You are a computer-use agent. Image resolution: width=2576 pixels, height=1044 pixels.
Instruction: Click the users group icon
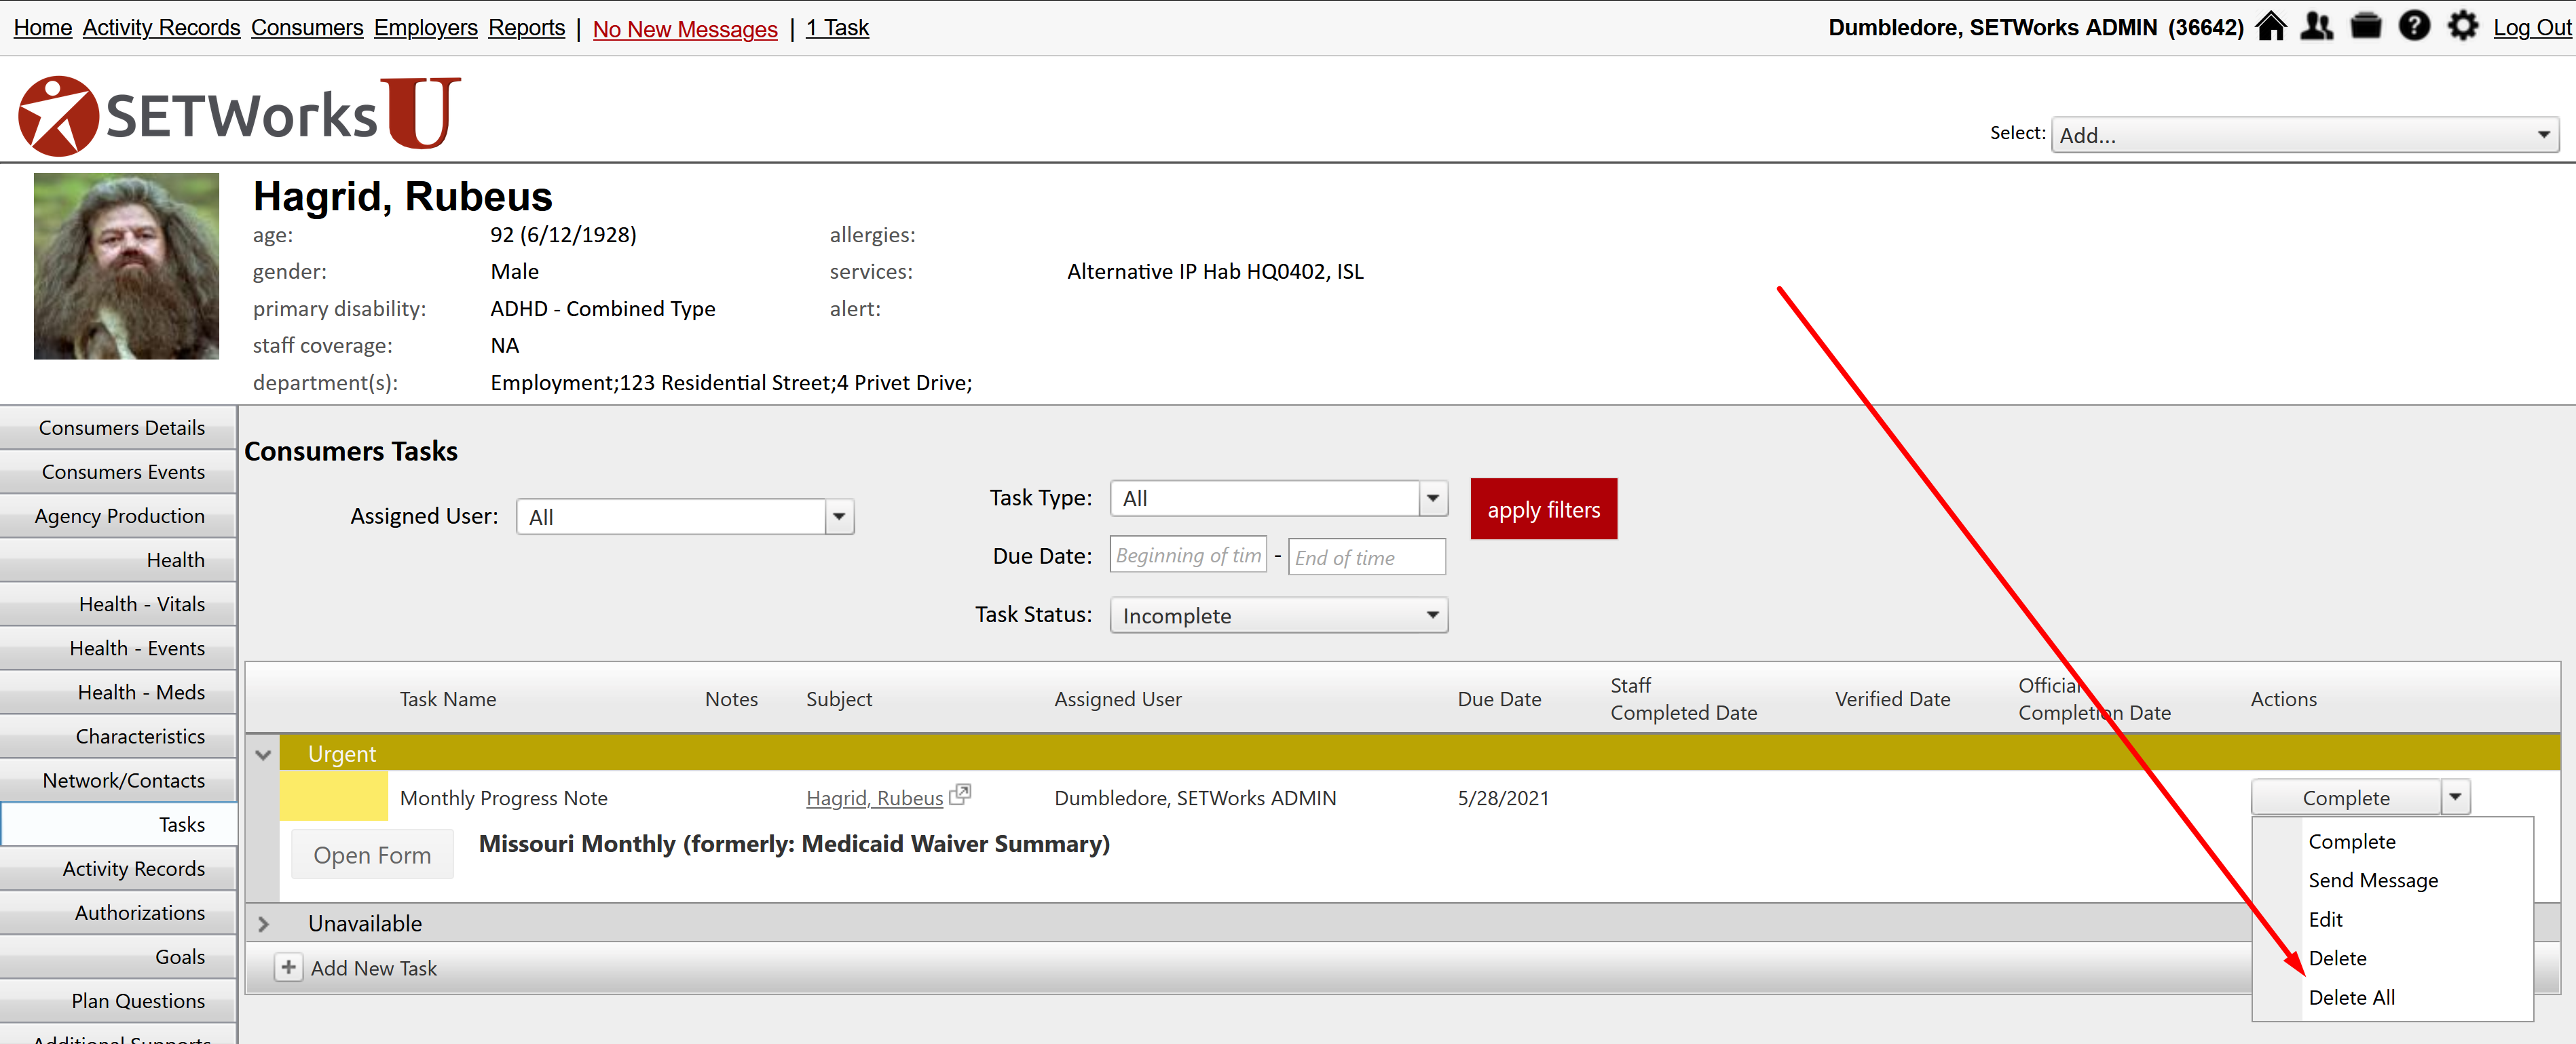2316,27
